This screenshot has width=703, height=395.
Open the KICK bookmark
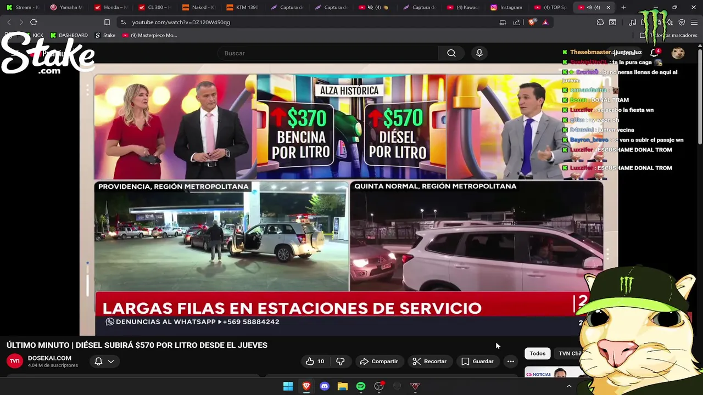[x=33, y=35]
